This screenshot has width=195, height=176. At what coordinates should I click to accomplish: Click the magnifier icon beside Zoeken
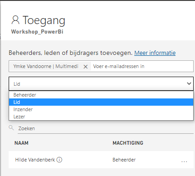pos(11,128)
